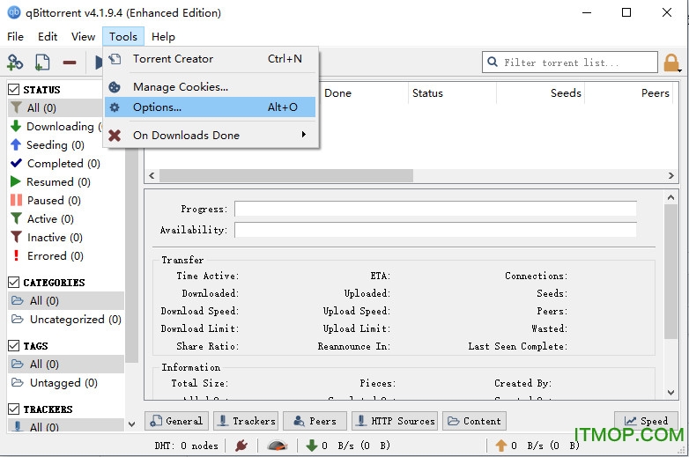Sort by the Peers column header
The image size is (689, 457).
(629, 93)
